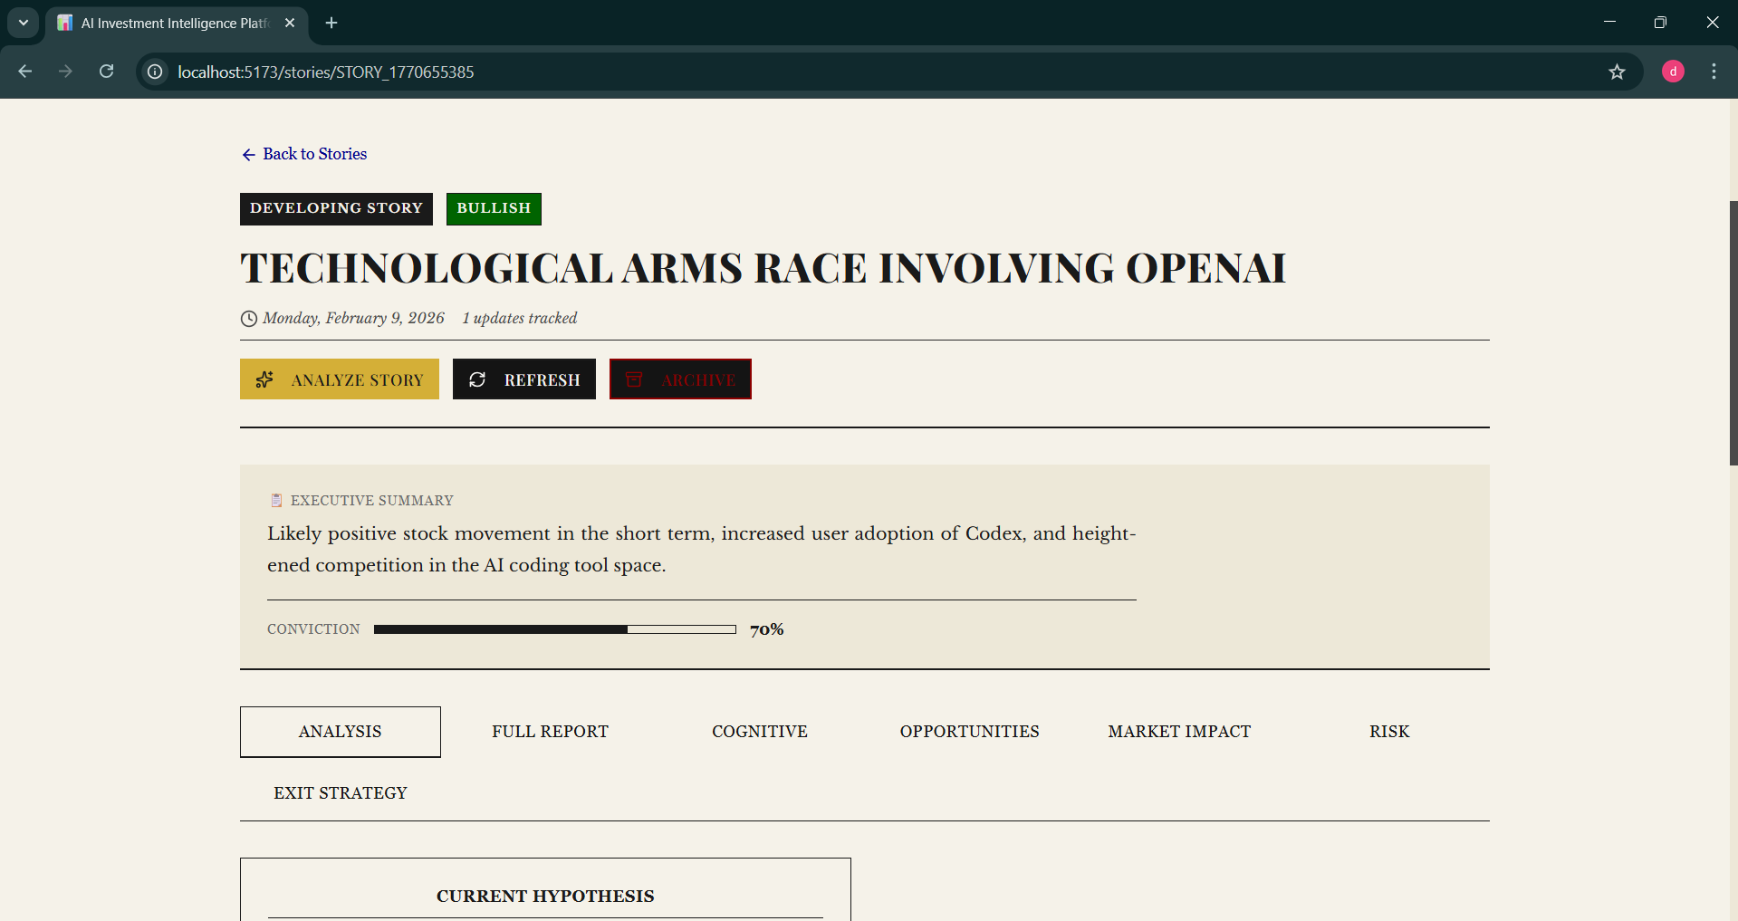Open Chrome three-dot menu

click(x=1714, y=72)
